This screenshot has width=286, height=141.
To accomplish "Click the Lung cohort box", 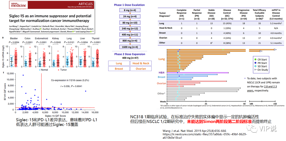I will coord(119,63).
